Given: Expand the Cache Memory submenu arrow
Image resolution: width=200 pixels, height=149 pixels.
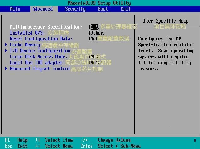Looking at the screenshot, I should pyautogui.click(x=6, y=45).
